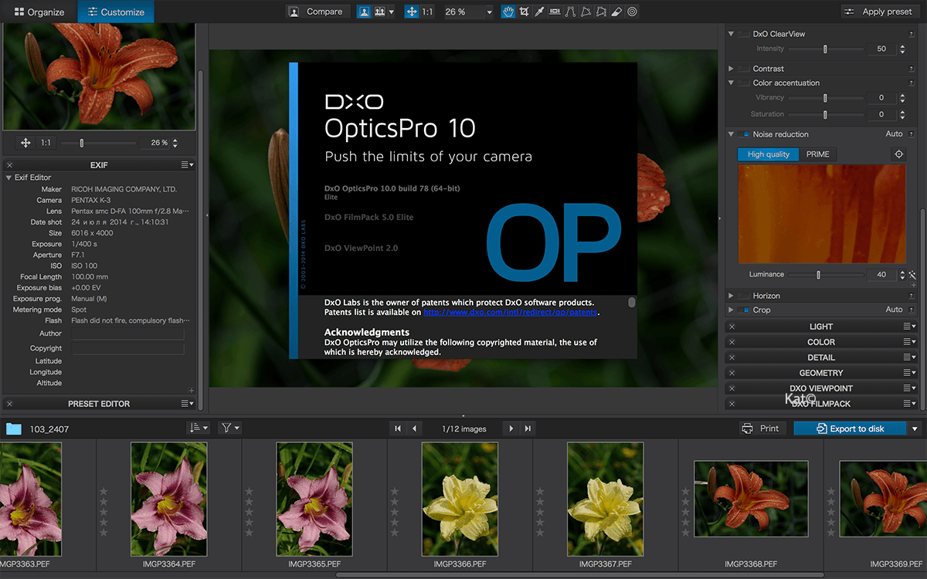Open help for Noise reduction
Screen dimensions: 927x579
(x=912, y=134)
